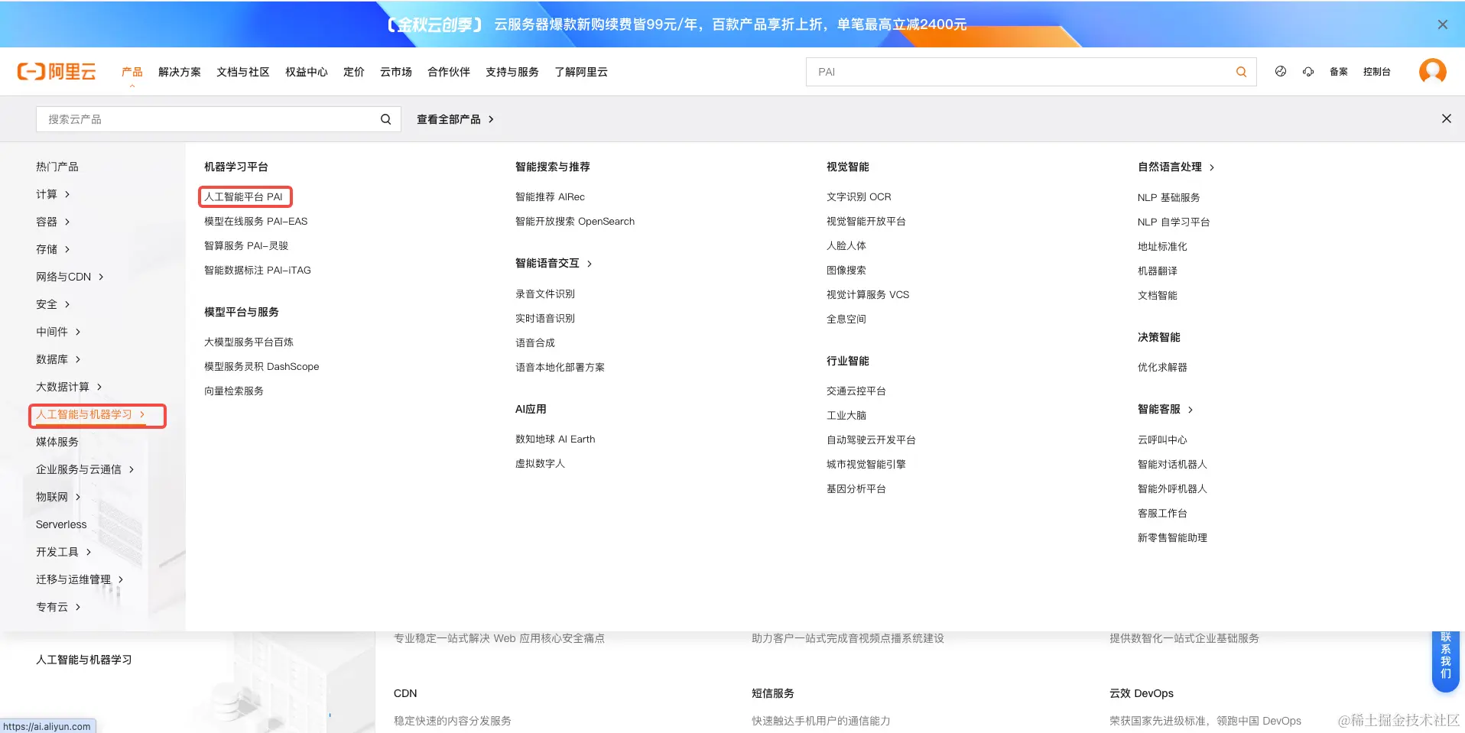The image size is (1465, 733).
Task: Click the 备案 link in header
Action: [1339, 72]
